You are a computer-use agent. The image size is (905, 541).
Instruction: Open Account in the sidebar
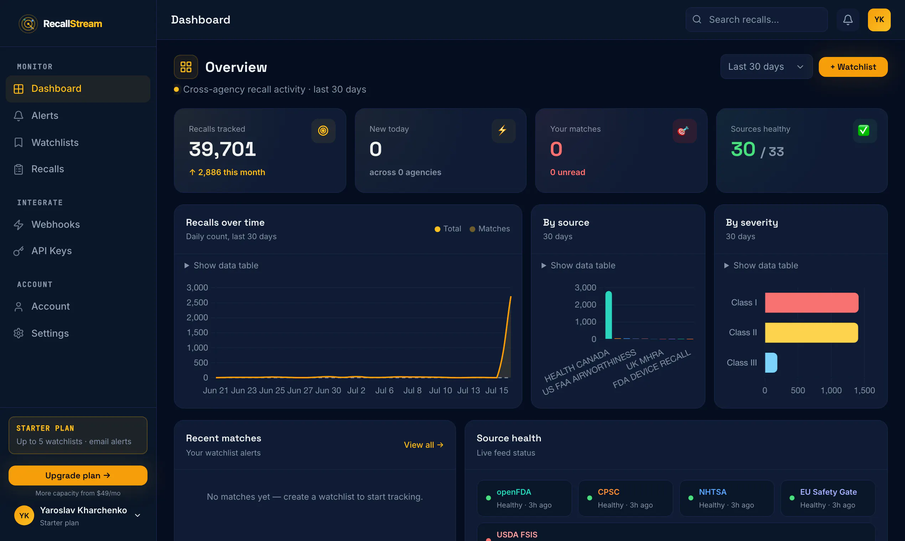pyautogui.click(x=78, y=306)
